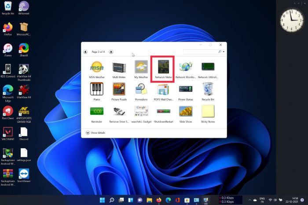Viewport: 308px width, 205px height.
Task: Click the desktop clock gadget
Action: (292, 21)
